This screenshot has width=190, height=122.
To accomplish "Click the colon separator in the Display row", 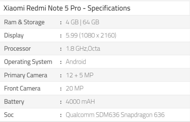I will click(61, 36).
